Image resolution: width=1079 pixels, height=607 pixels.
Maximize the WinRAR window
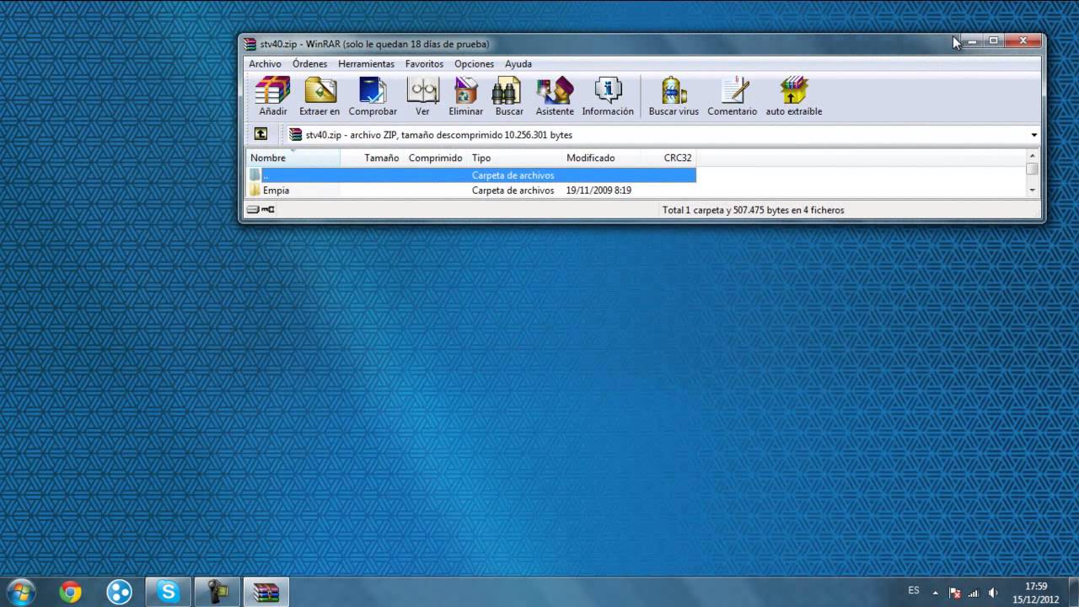click(x=993, y=40)
